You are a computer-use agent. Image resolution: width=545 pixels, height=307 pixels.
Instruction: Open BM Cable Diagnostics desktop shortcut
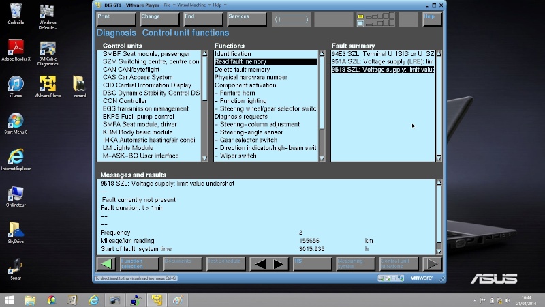pos(48,54)
